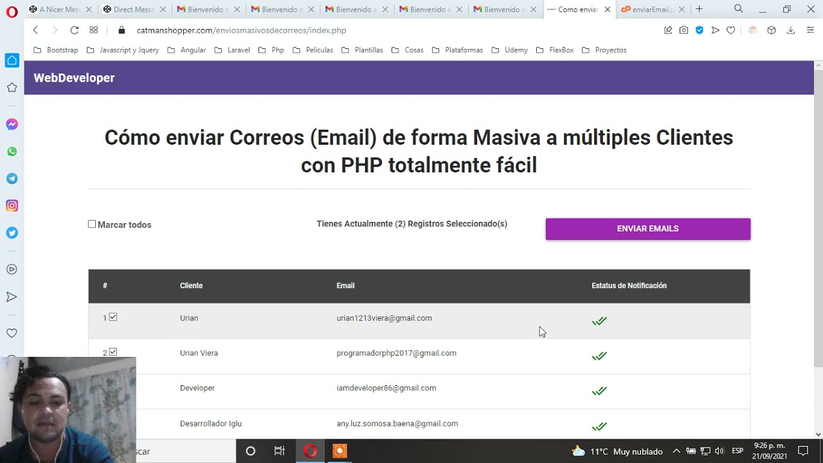
Task: Open the blue shield ad blocker icon
Action: pos(700,30)
